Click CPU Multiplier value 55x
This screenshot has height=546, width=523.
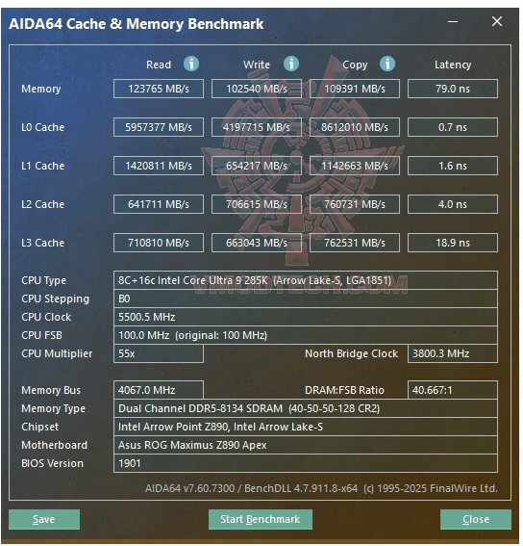[159, 353]
